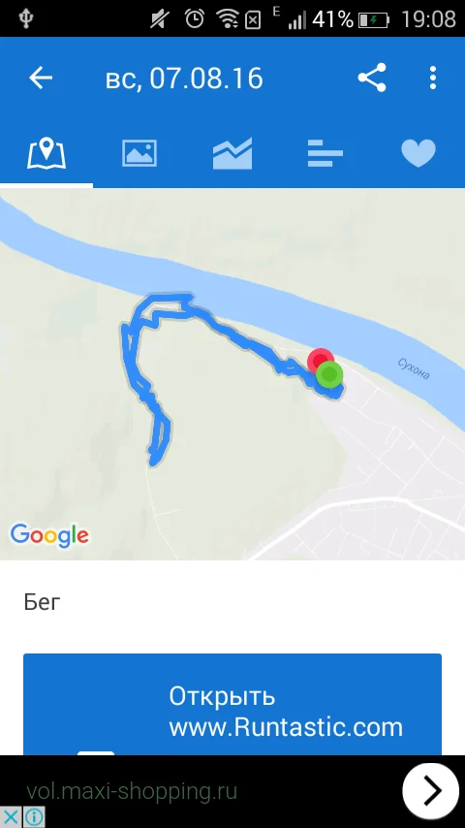
Task: Close the ad with X icon
Action: (x=11, y=817)
